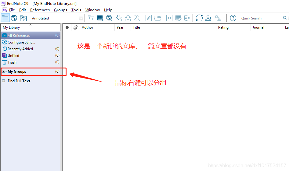This screenshot has width=289, height=171.
Task: Click the Format Bibliography icon
Action: point(178,18)
